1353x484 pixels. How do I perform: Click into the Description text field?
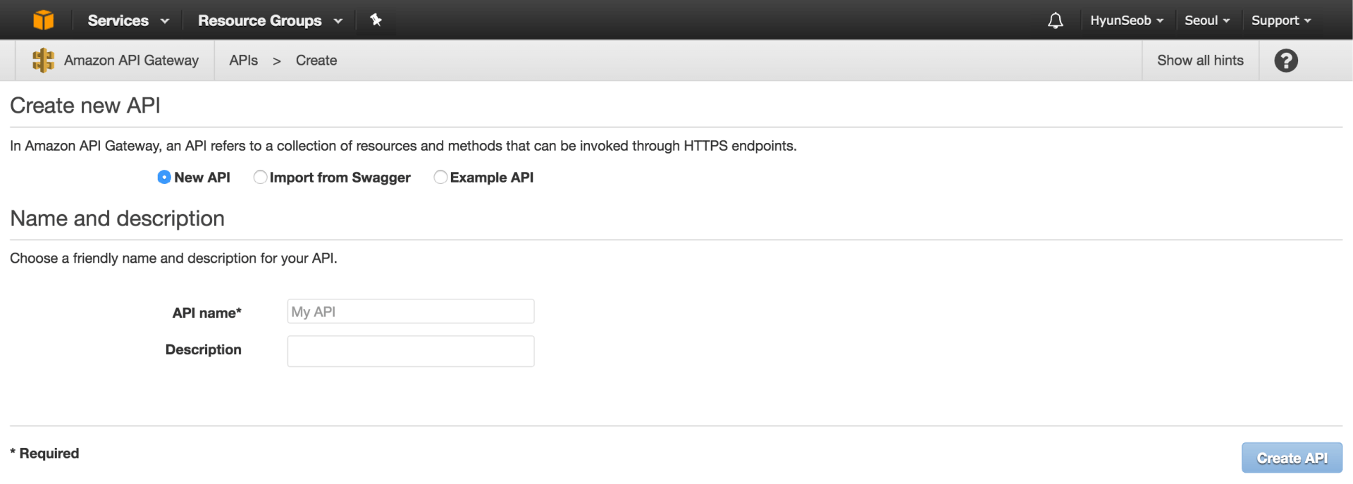[411, 351]
